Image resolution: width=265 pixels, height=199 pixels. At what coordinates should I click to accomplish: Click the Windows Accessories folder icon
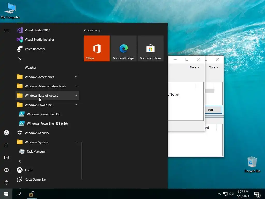pyautogui.click(x=20, y=77)
